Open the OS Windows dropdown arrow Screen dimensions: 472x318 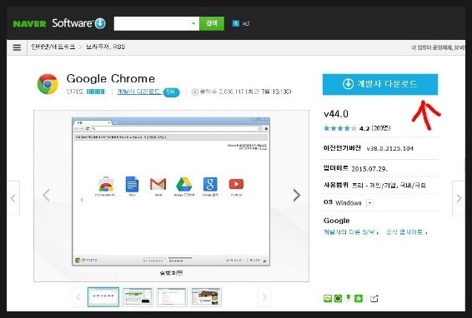(x=369, y=203)
